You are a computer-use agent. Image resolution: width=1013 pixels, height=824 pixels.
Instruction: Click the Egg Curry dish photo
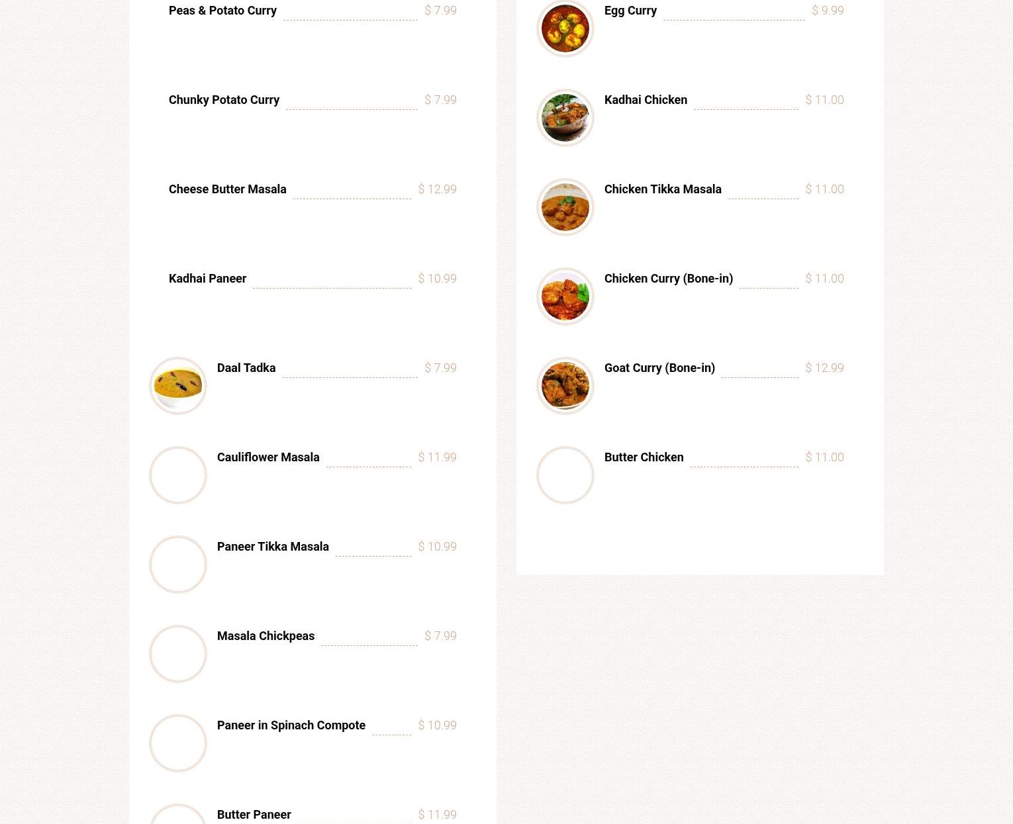(565, 28)
